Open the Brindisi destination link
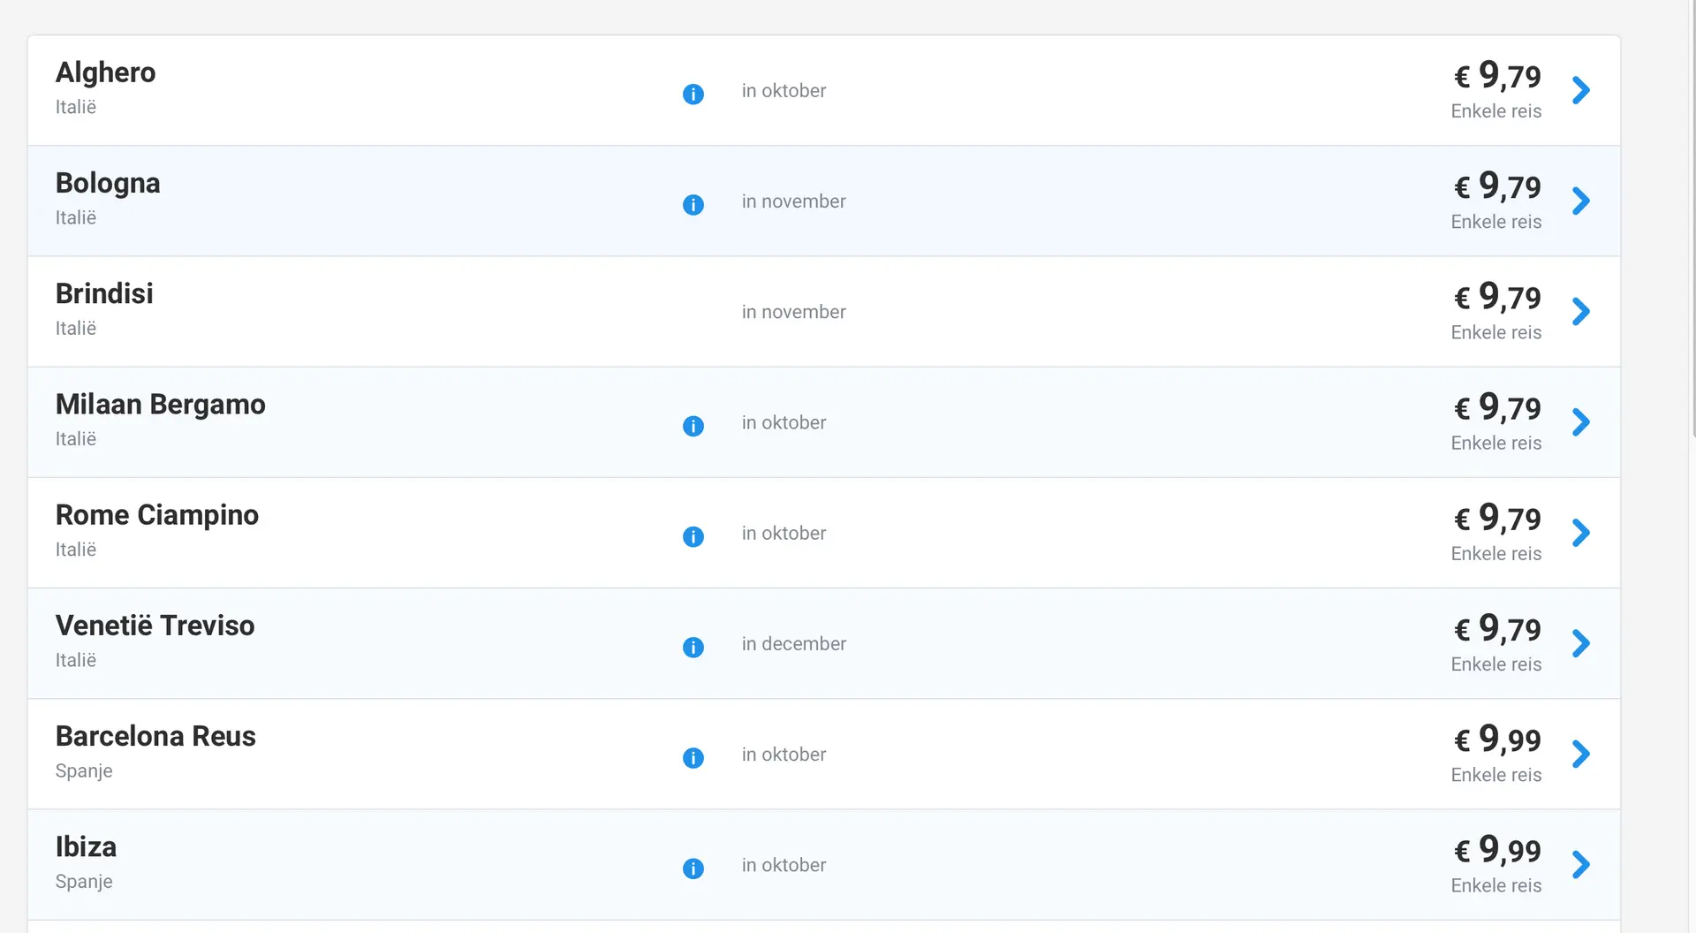The width and height of the screenshot is (1696, 933). pyautogui.click(x=104, y=293)
